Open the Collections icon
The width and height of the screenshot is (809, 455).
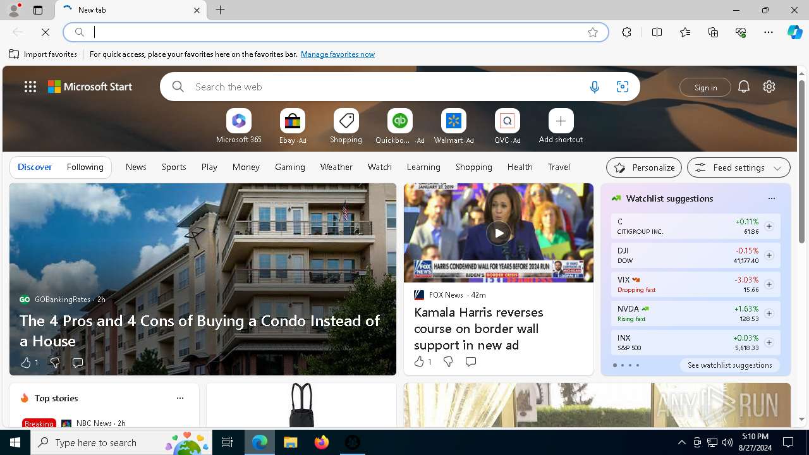[x=713, y=32]
